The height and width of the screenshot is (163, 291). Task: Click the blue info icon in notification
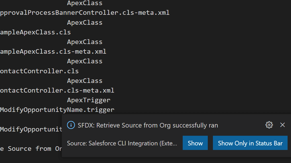(71, 125)
